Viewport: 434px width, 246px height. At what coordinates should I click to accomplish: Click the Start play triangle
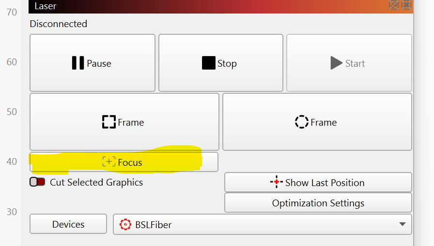tap(337, 63)
